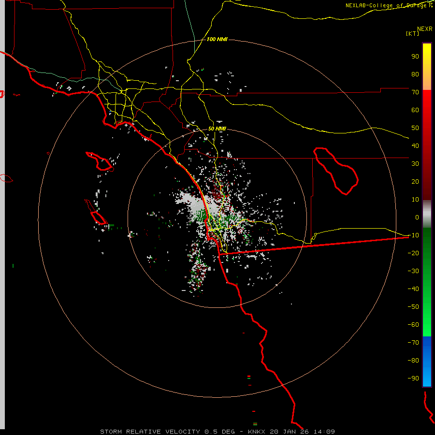
Task: Click the yellow top segment of the color bar
Action: point(427,67)
